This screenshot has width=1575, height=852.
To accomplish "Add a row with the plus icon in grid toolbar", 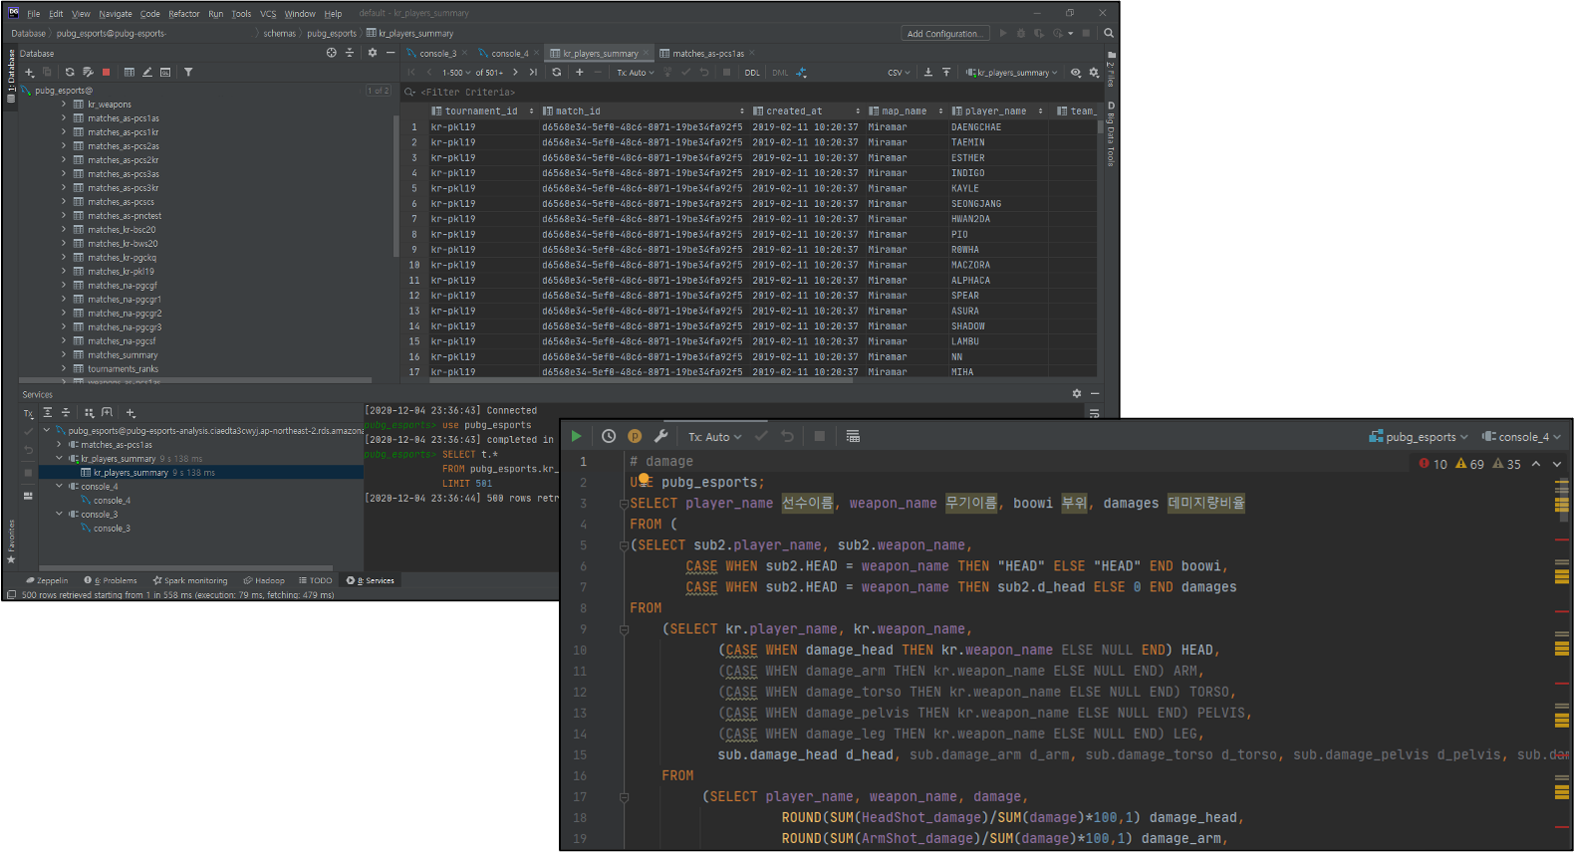I will coord(579,72).
